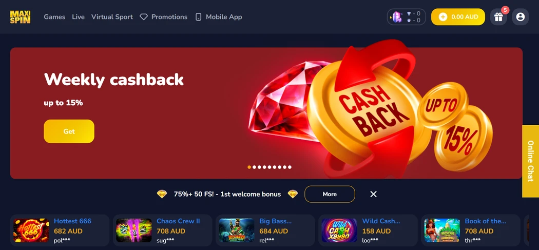Open the Wild Cash game thumbnail
539x250 pixels.
coord(339,230)
